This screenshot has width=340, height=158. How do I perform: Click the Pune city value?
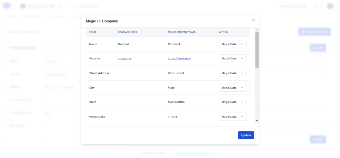tap(171, 88)
